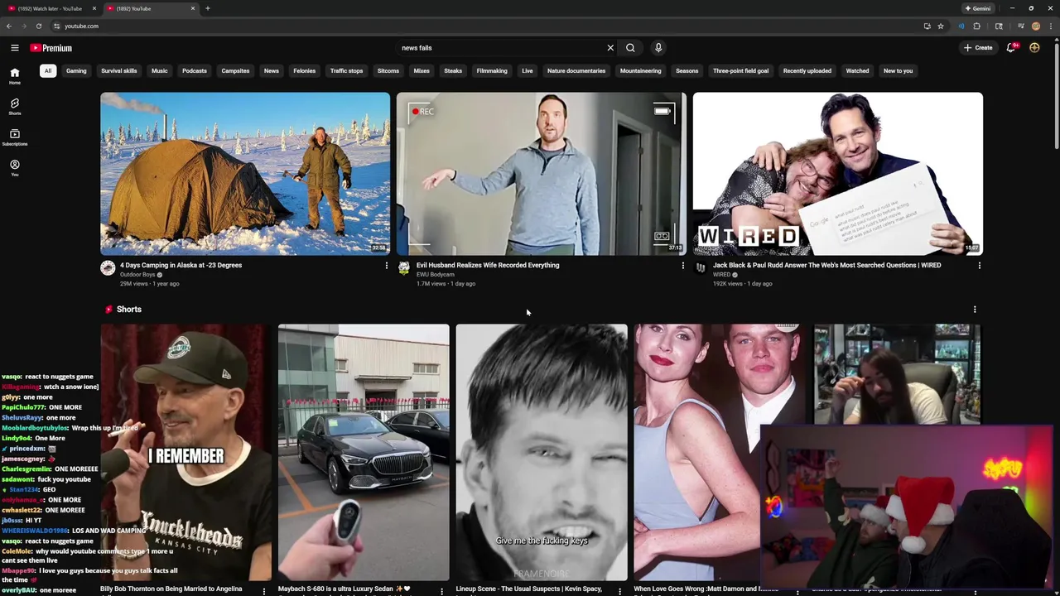Open site information icon beside youtube.com
Viewport: 1060px width, 596px height.
56,26
